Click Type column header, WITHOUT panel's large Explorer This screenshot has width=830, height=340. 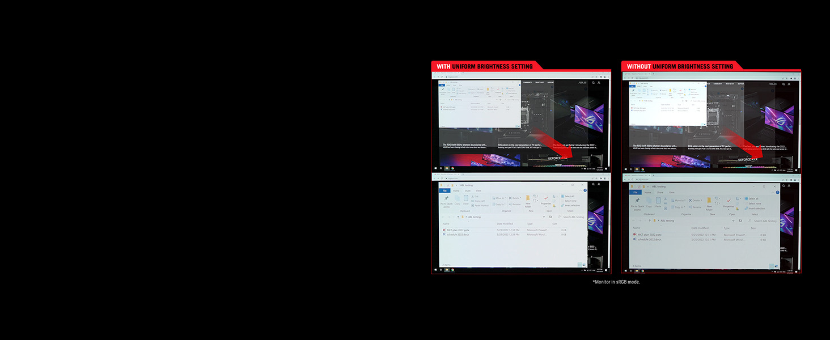click(726, 228)
